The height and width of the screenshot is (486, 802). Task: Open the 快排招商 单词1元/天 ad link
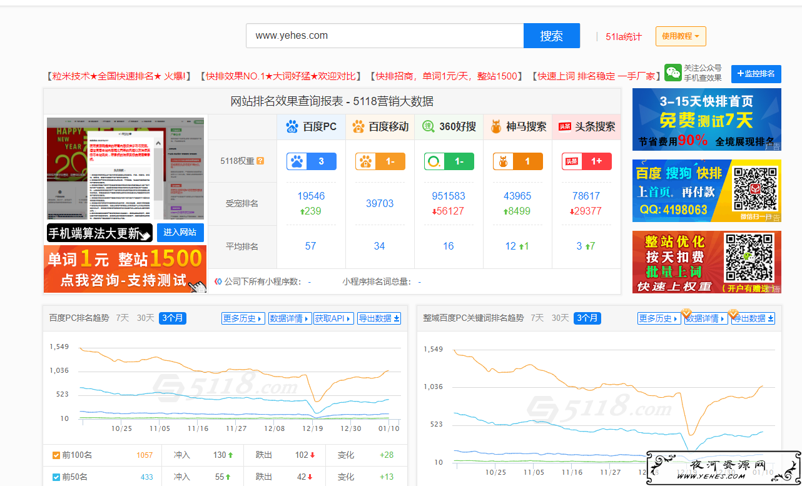pyautogui.click(x=446, y=76)
